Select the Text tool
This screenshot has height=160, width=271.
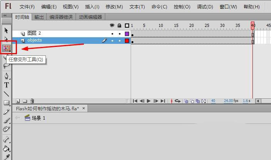coord(7,85)
